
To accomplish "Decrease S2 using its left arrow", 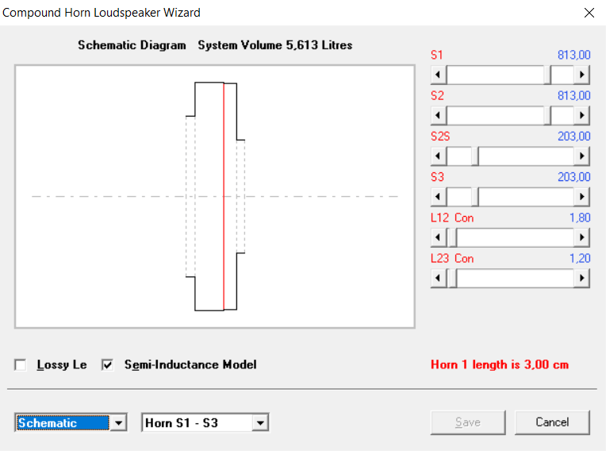I will click(x=439, y=115).
